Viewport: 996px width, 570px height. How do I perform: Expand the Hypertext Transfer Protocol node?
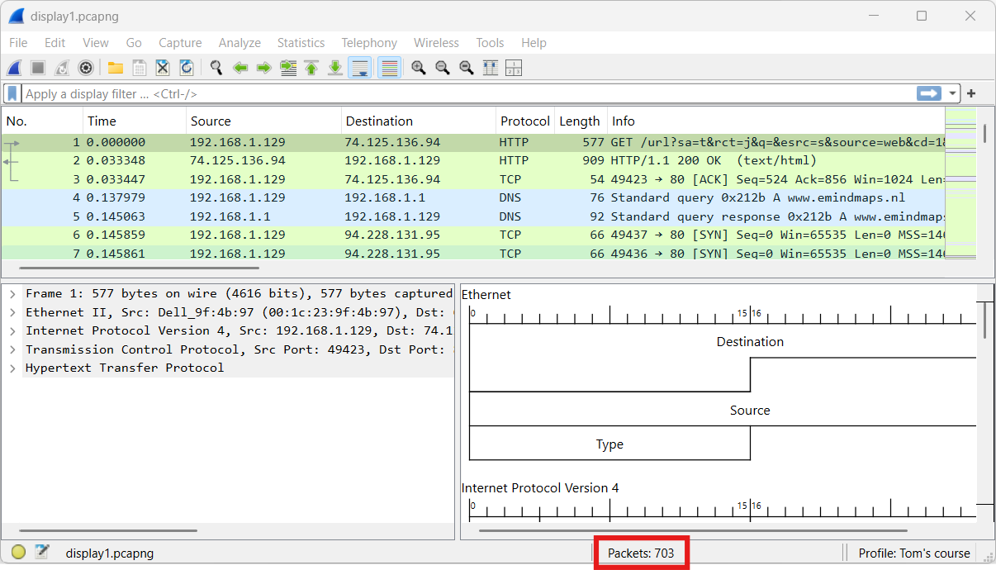click(12, 368)
